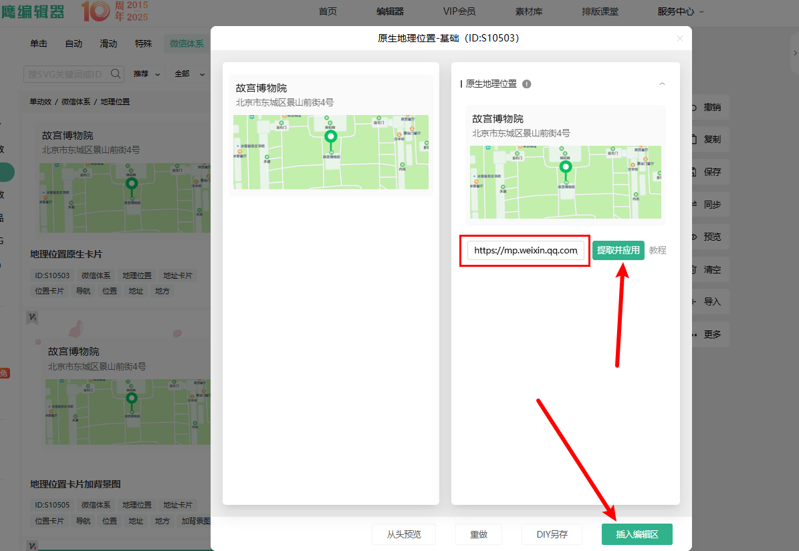Collapse the 原生地理位置 section chevron
Screen dimensions: 799x551
[662, 84]
